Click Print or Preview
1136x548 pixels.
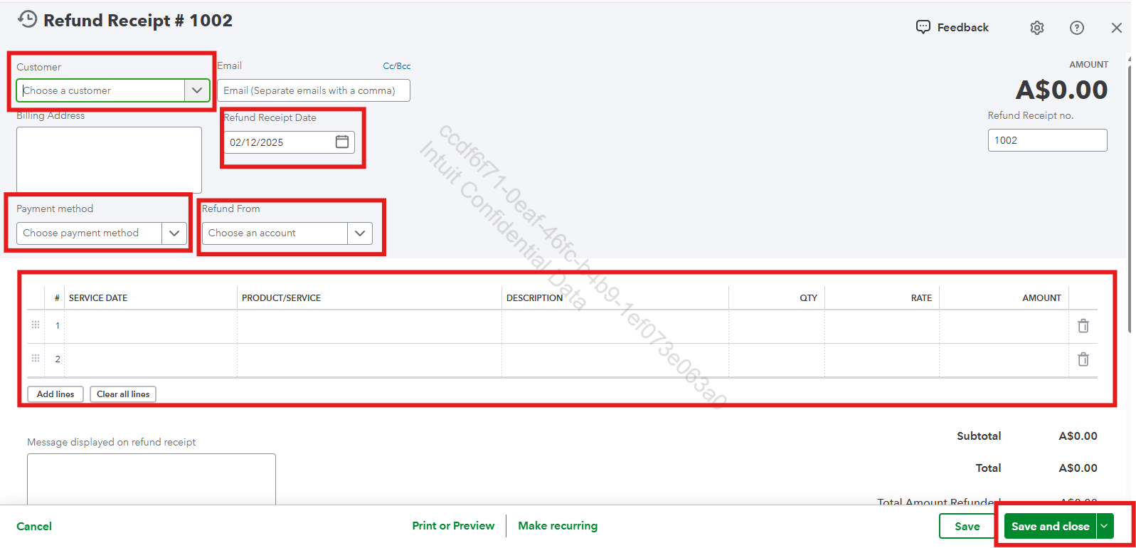453,526
